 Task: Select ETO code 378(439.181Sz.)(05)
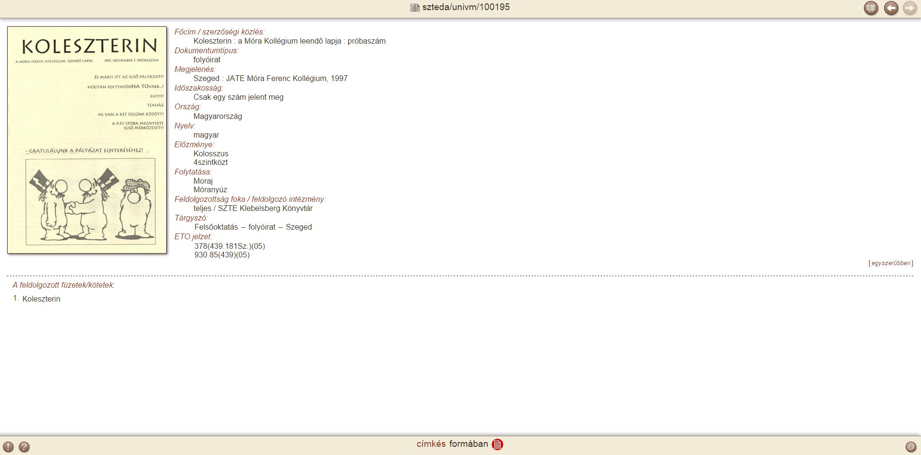click(x=230, y=246)
